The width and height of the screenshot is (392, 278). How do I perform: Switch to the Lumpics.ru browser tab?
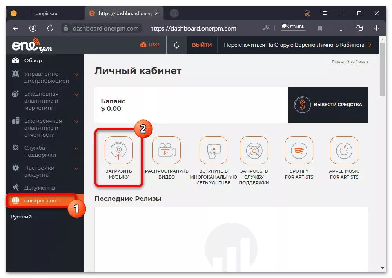tap(45, 13)
